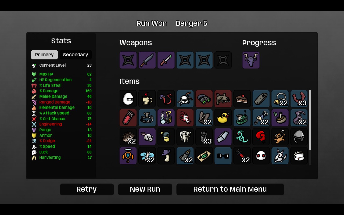
Task: Click the binoculars item icon
Action: (204, 99)
